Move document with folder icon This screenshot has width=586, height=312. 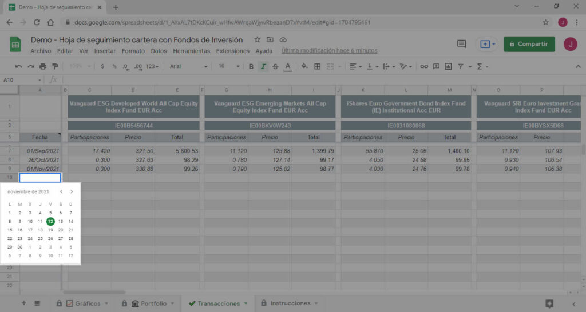click(270, 39)
